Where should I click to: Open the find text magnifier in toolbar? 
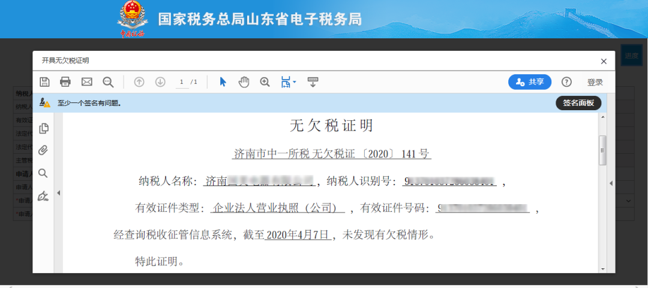108,81
